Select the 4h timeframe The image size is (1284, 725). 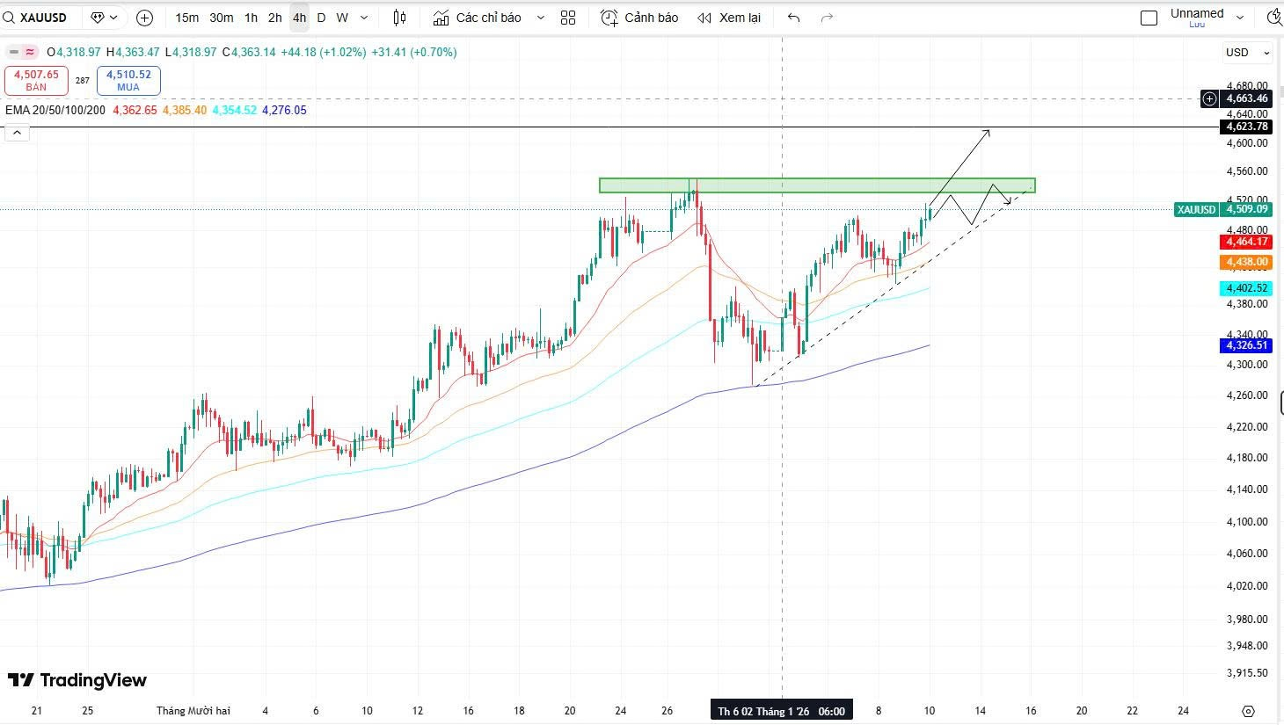click(299, 18)
